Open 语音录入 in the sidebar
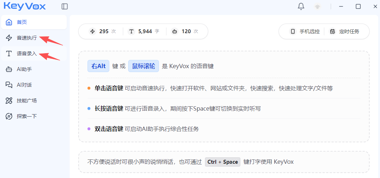The height and width of the screenshot is (178, 380). pyautogui.click(x=34, y=54)
